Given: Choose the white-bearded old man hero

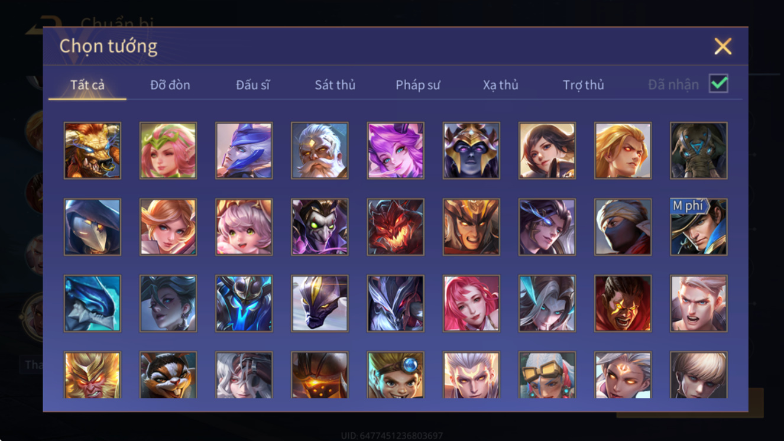Looking at the screenshot, I should [320, 151].
